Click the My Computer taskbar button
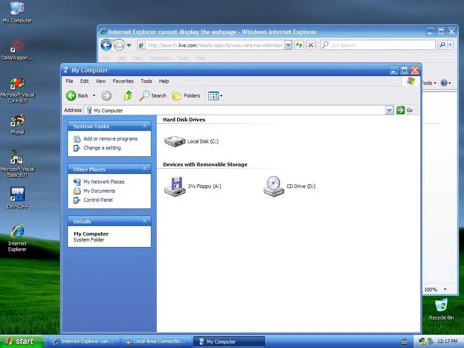 229,342
